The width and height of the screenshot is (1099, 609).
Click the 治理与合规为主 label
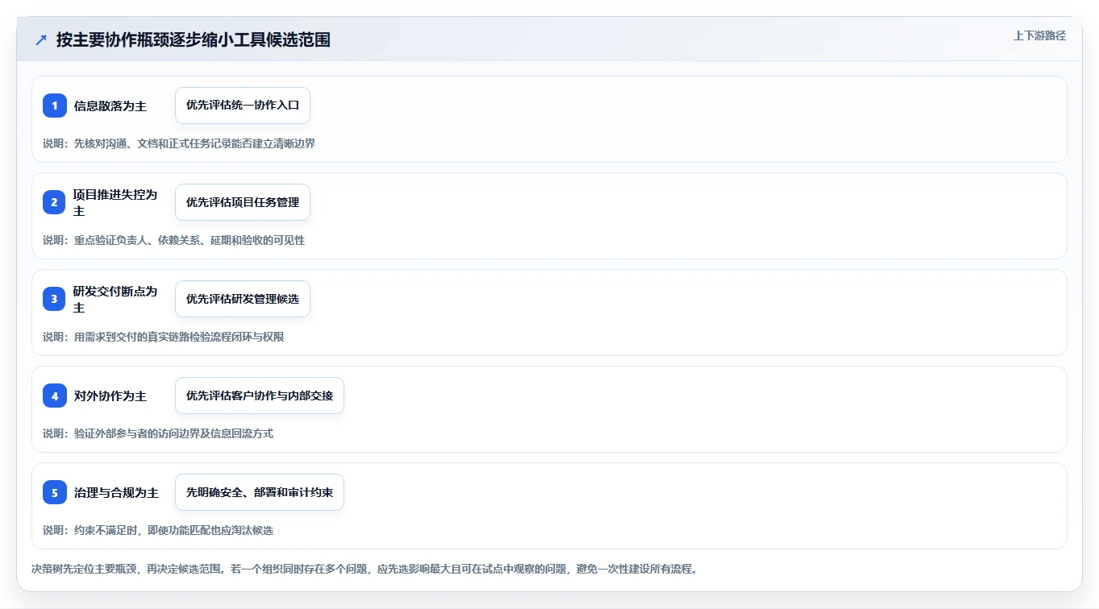click(x=116, y=492)
